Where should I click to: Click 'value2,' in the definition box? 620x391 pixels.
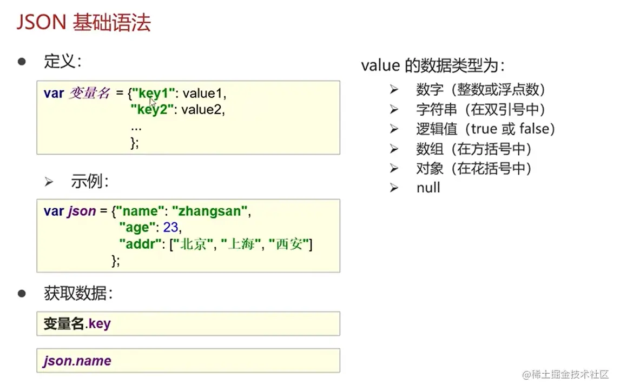203,109
